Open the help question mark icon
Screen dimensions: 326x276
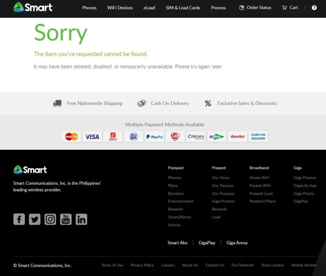pyautogui.click(x=314, y=8)
